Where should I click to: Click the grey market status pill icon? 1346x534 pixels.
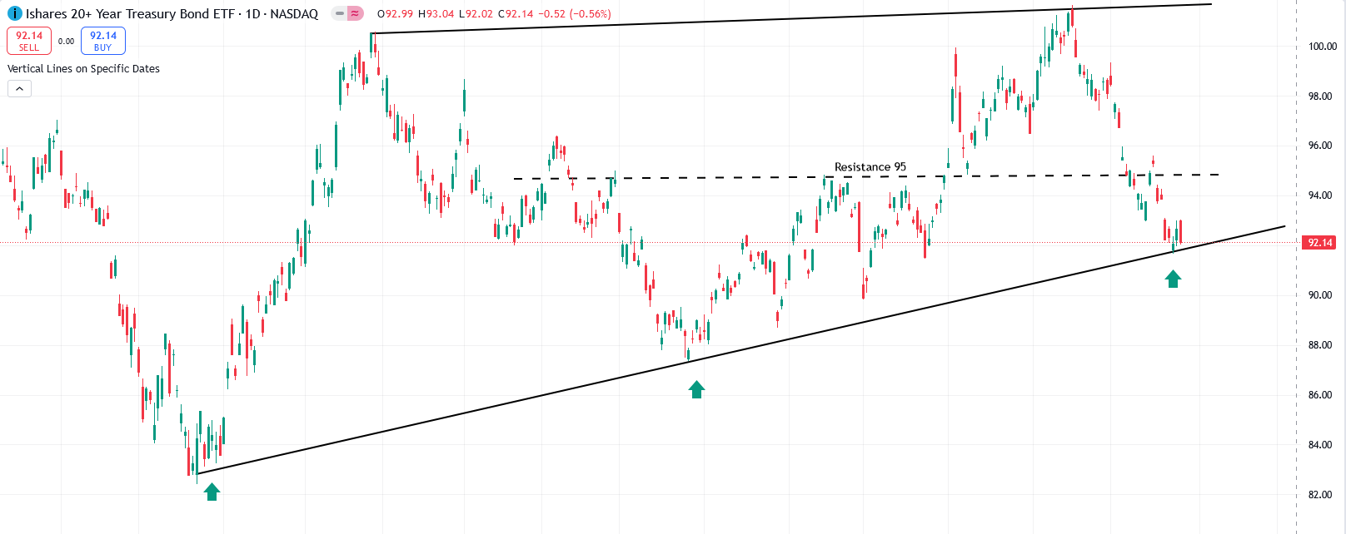coord(340,13)
